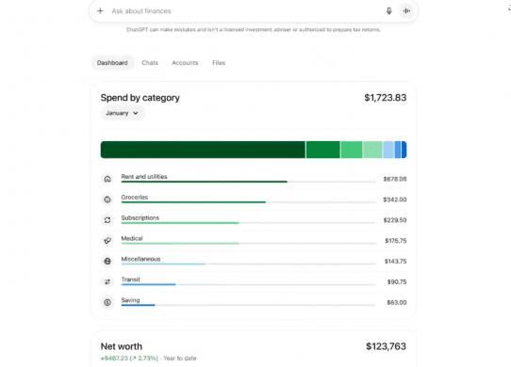
Task: Open the Files tab
Action: 219,63
